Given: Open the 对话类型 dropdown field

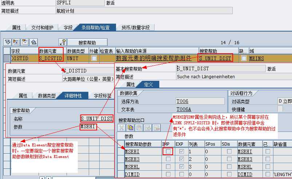Looking at the screenshot, I should click(x=284, y=101).
